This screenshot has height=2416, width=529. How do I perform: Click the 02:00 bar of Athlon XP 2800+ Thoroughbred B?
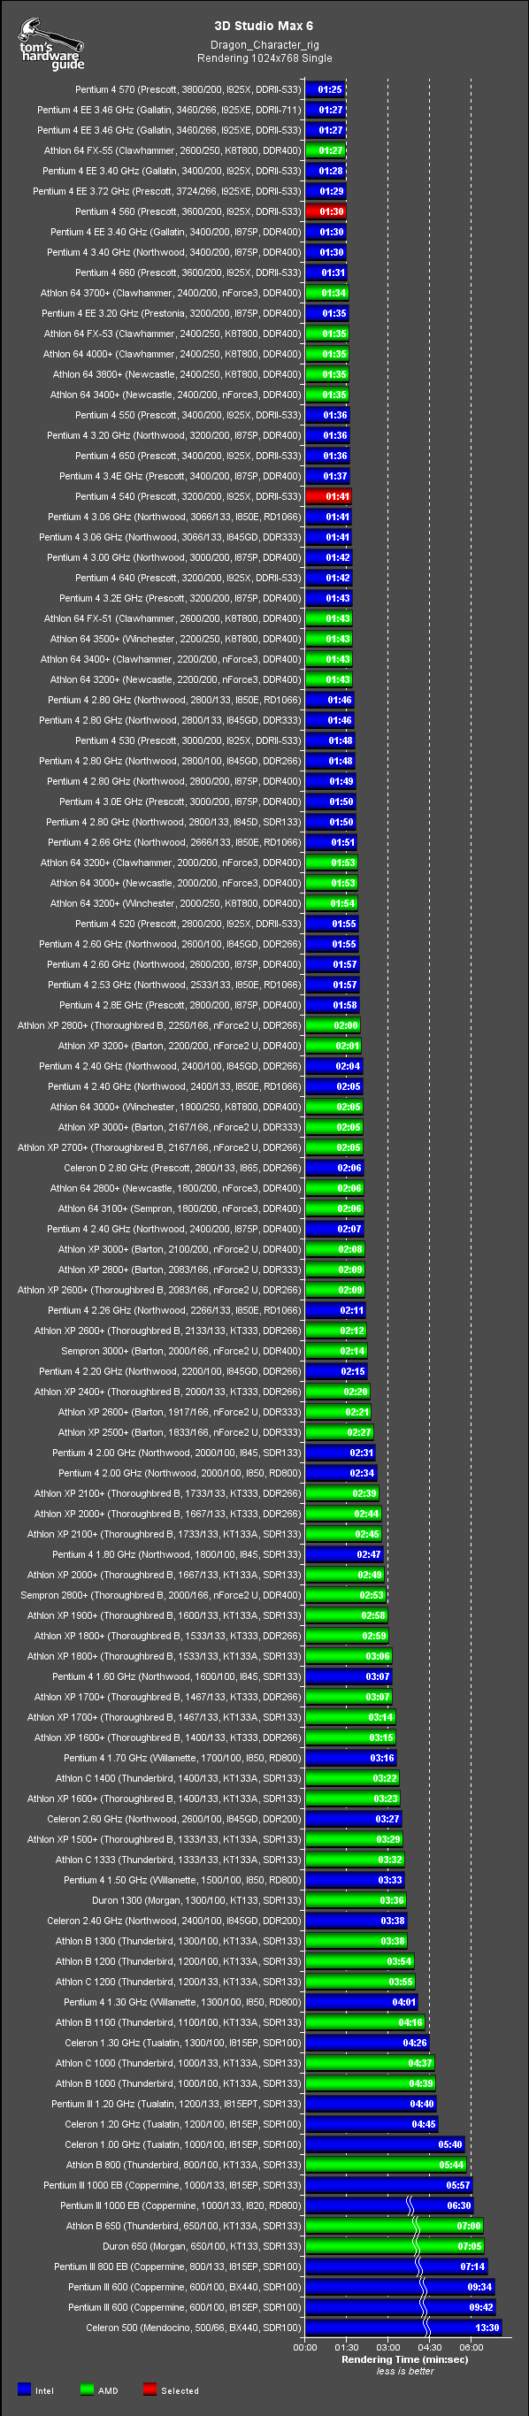[x=333, y=1026]
